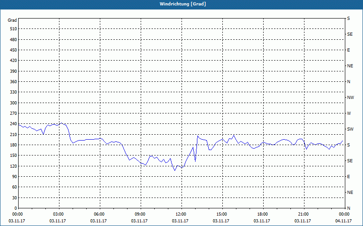Click the S compass label beside 180 gridline
The width and height of the screenshot is (363, 226).
point(348,145)
